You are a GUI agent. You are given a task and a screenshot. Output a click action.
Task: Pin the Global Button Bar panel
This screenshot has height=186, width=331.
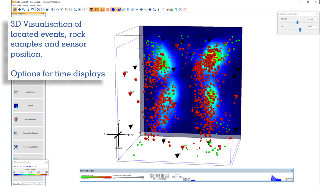[41, 14]
